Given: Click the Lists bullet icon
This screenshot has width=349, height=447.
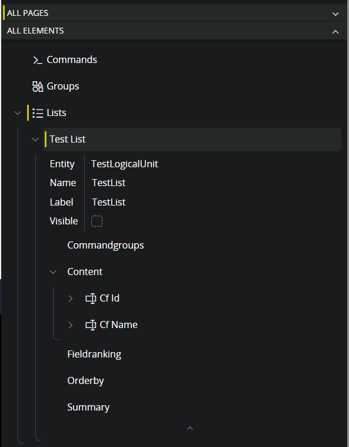Looking at the screenshot, I should coord(38,113).
